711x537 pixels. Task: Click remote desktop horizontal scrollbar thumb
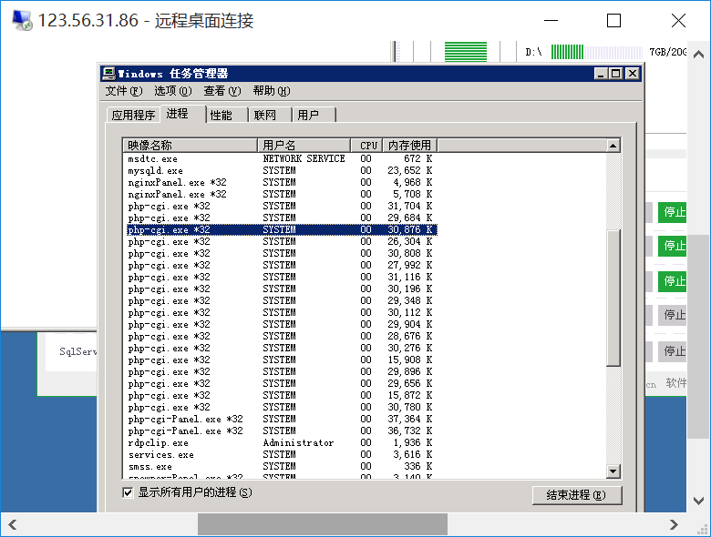click(x=323, y=525)
